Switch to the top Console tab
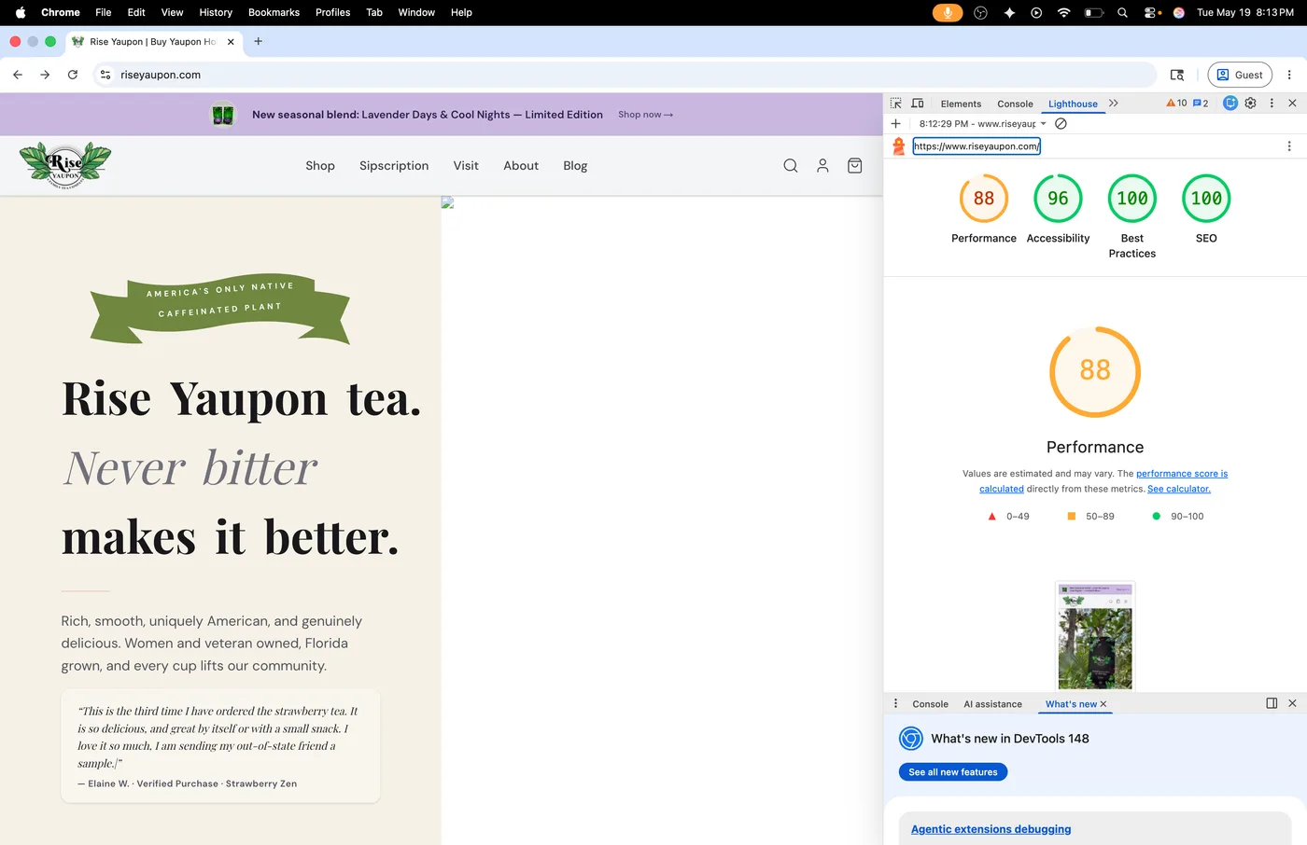The width and height of the screenshot is (1307, 845). pyautogui.click(x=1015, y=104)
